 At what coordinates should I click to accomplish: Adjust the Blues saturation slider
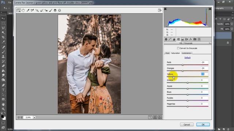[188, 95]
